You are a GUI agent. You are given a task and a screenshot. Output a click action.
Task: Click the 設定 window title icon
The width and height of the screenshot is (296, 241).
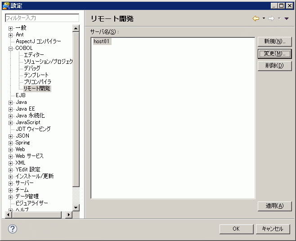6,6
